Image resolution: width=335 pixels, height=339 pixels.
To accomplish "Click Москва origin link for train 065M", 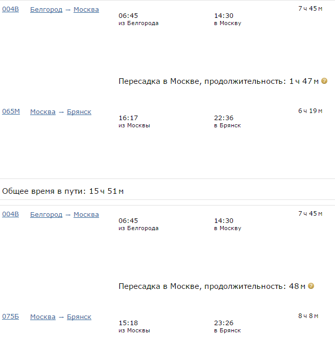I will pos(43,112).
